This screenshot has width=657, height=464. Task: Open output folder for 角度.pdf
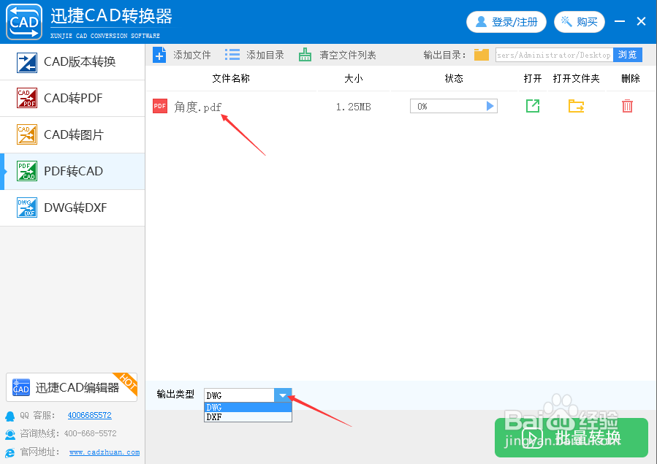pyautogui.click(x=576, y=106)
